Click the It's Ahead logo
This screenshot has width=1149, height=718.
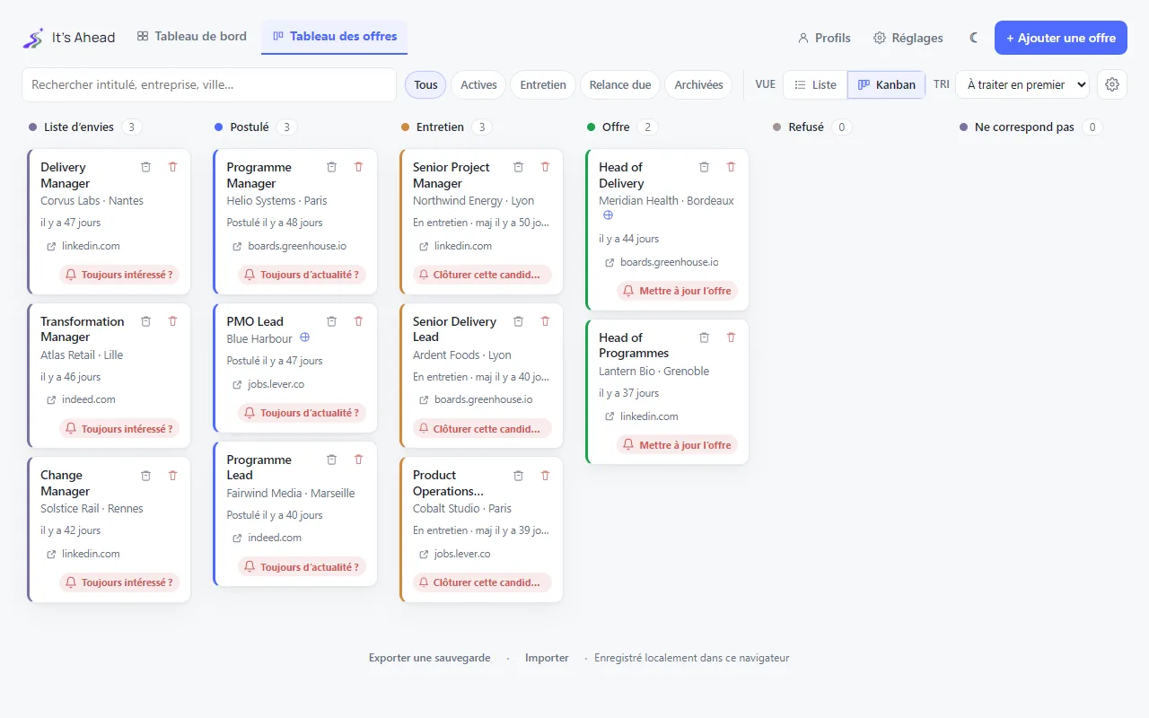coord(69,38)
